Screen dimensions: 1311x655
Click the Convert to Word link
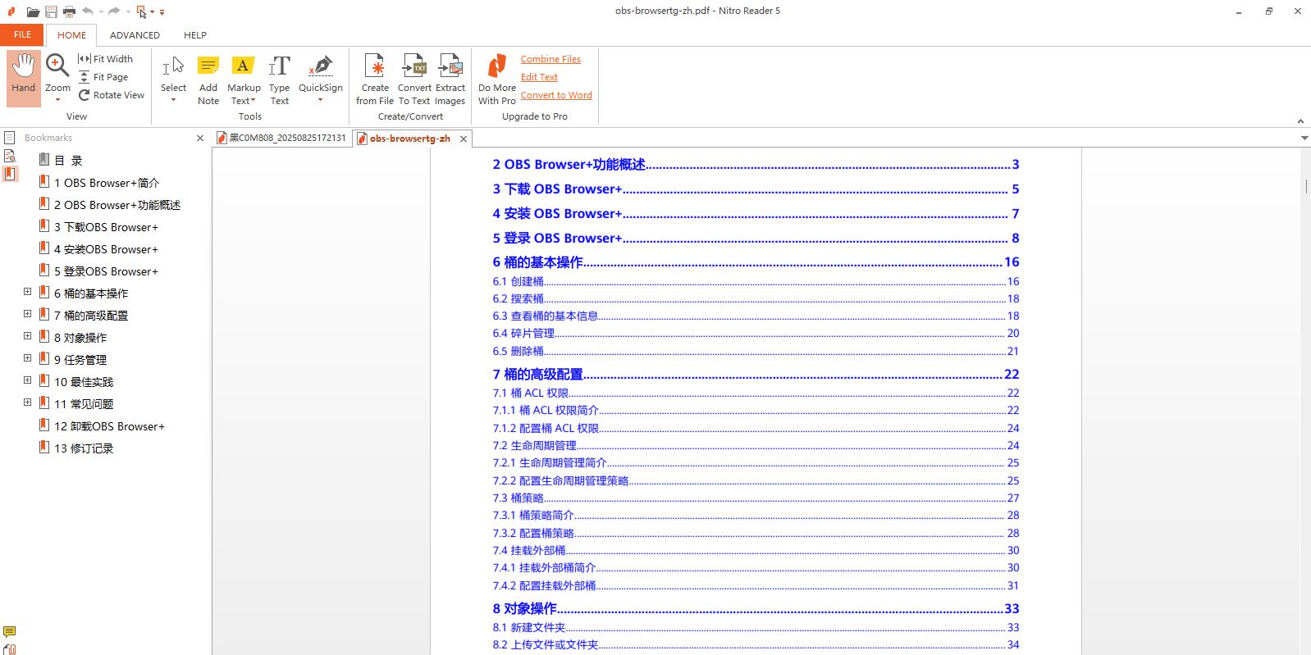point(556,95)
